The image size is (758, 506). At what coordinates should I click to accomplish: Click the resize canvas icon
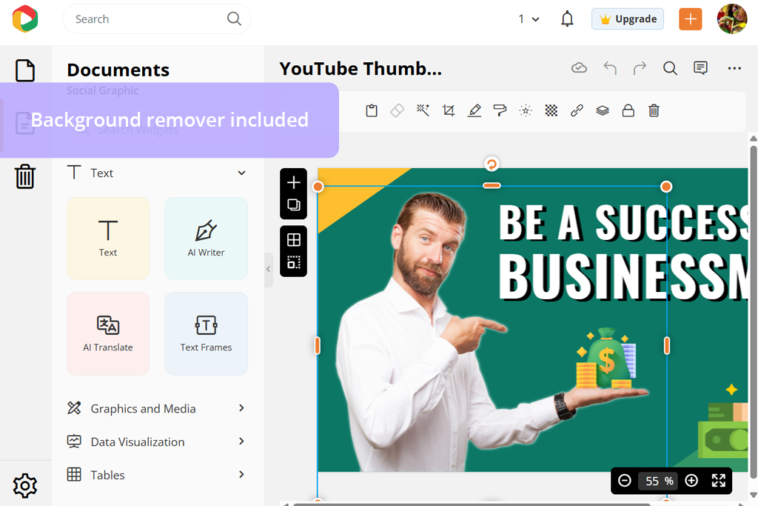tap(293, 262)
